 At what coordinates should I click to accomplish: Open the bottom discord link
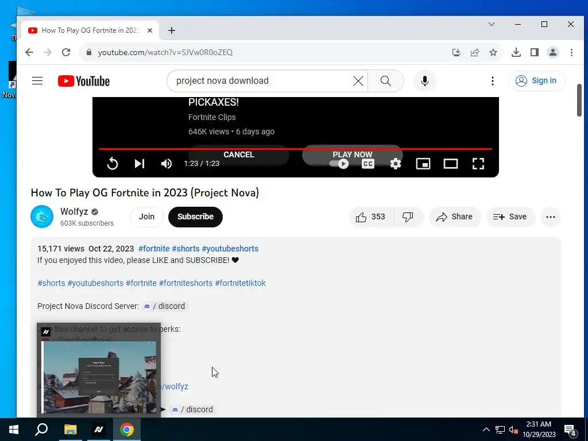[x=192, y=409]
